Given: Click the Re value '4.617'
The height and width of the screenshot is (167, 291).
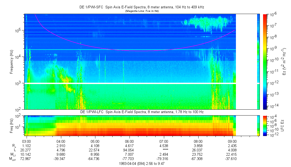Looking at the screenshot, I should point(130,146).
